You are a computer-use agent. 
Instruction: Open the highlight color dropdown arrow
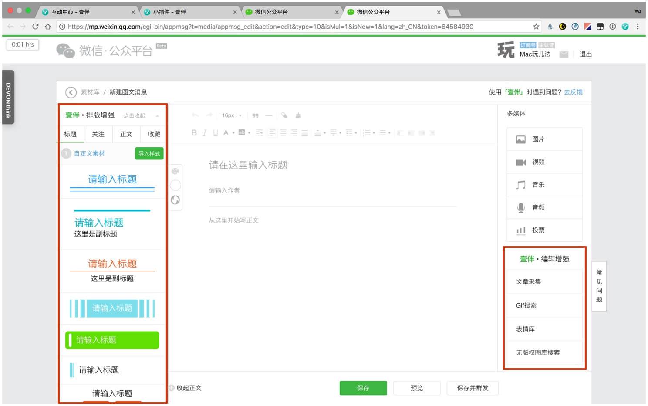click(249, 133)
